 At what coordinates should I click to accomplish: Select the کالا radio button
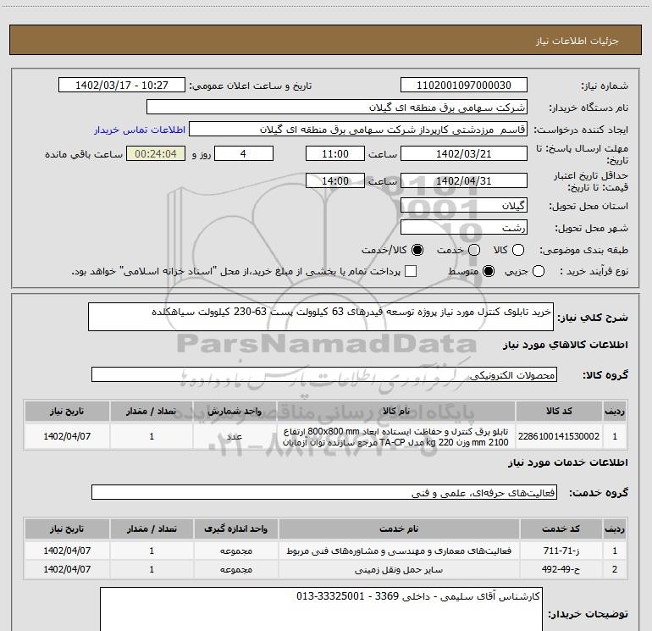point(518,250)
